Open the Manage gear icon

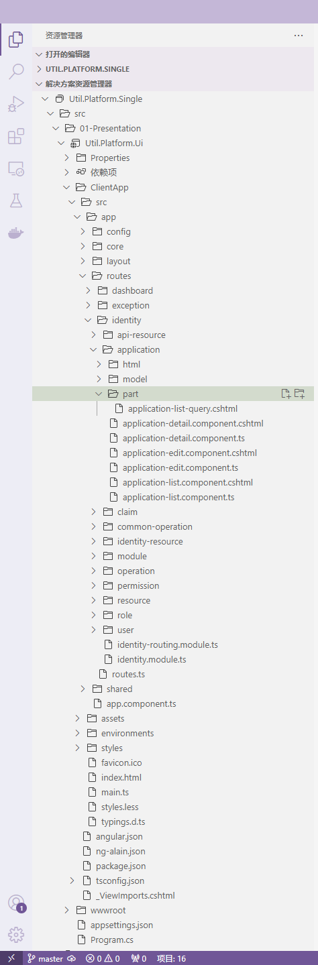[x=16, y=934]
